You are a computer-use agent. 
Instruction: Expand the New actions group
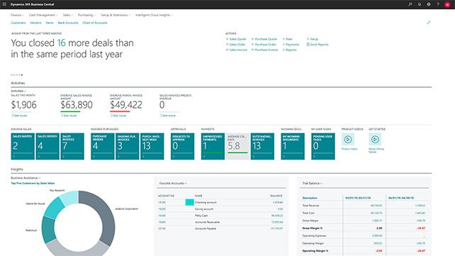click(288, 39)
